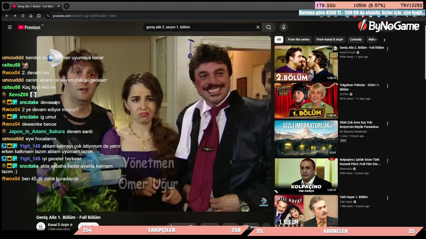Open options for Tolgshow Yıldızlar video
Screen dimensions: 426x239
pyautogui.click(x=387, y=86)
